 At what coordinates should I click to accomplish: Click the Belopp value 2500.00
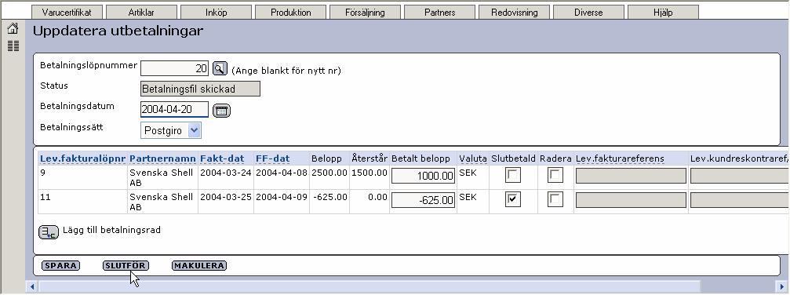tap(329, 173)
